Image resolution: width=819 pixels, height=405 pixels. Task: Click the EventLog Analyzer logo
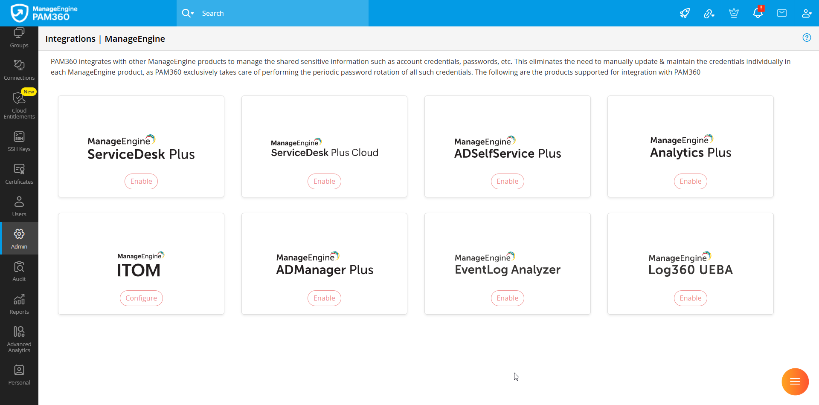[508, 264]
